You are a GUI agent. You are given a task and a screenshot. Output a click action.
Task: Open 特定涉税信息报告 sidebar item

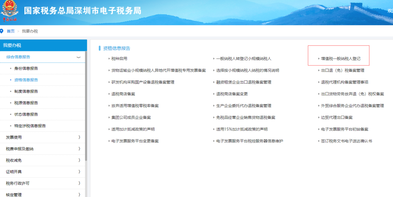(x=30, y=126)
